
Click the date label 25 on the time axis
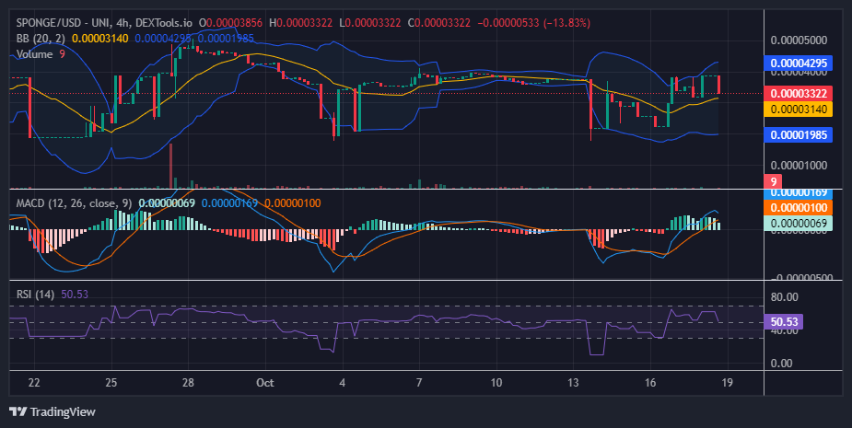tap(111, 382)
